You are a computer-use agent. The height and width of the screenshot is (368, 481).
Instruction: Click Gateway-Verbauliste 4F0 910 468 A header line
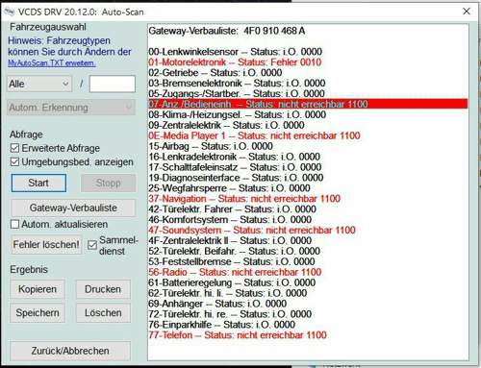(x=227, y=31)
